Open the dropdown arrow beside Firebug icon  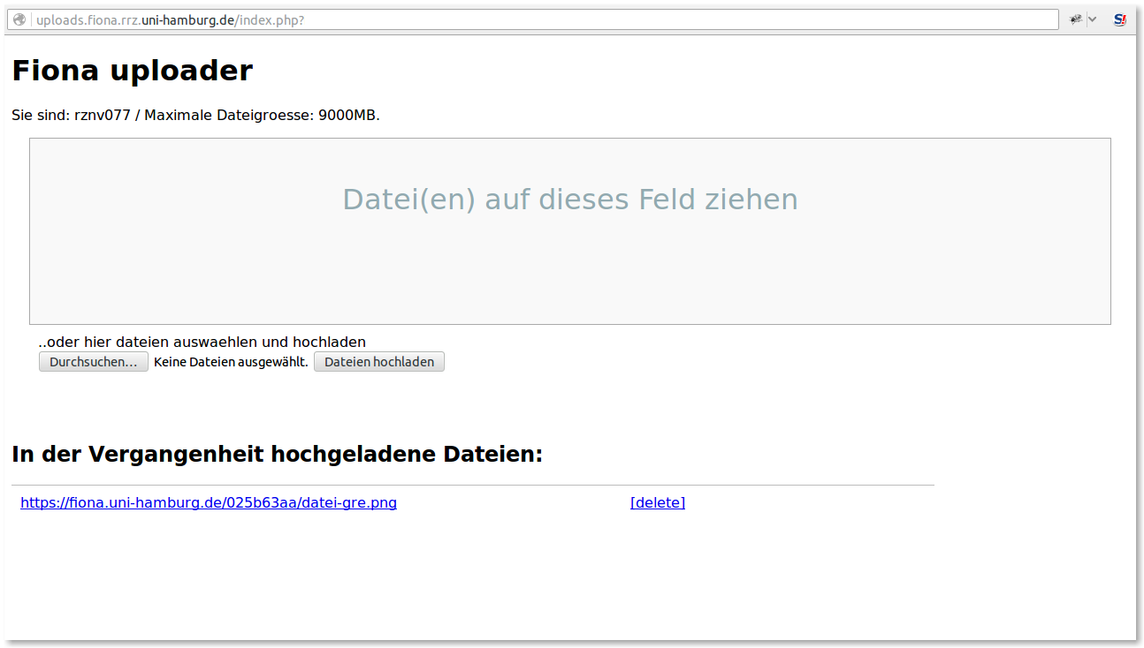(1092, 19)
